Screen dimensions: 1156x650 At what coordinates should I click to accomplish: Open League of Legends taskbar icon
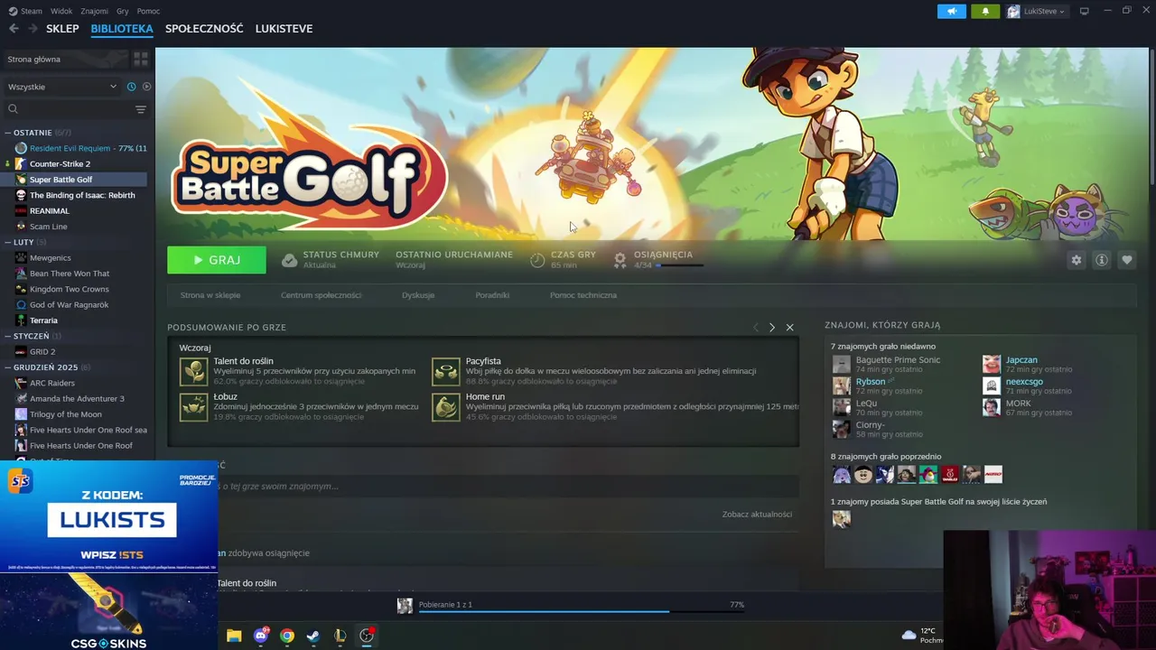point(340,636)
